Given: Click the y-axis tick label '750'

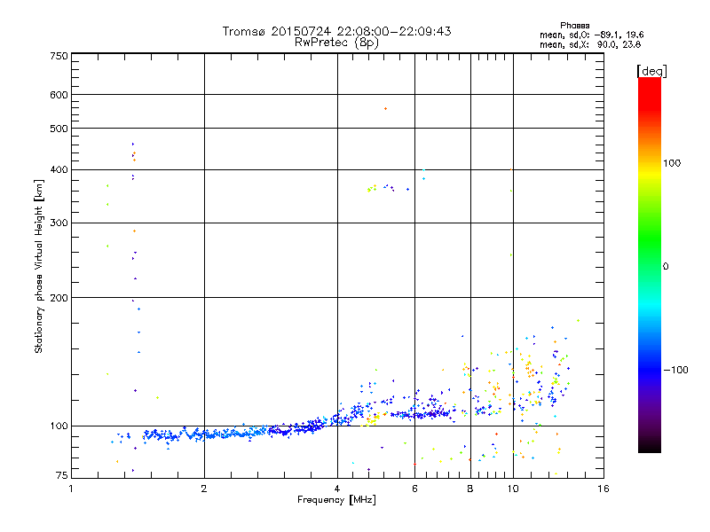Looking at the screenshot, I should [x=59, y=56].
